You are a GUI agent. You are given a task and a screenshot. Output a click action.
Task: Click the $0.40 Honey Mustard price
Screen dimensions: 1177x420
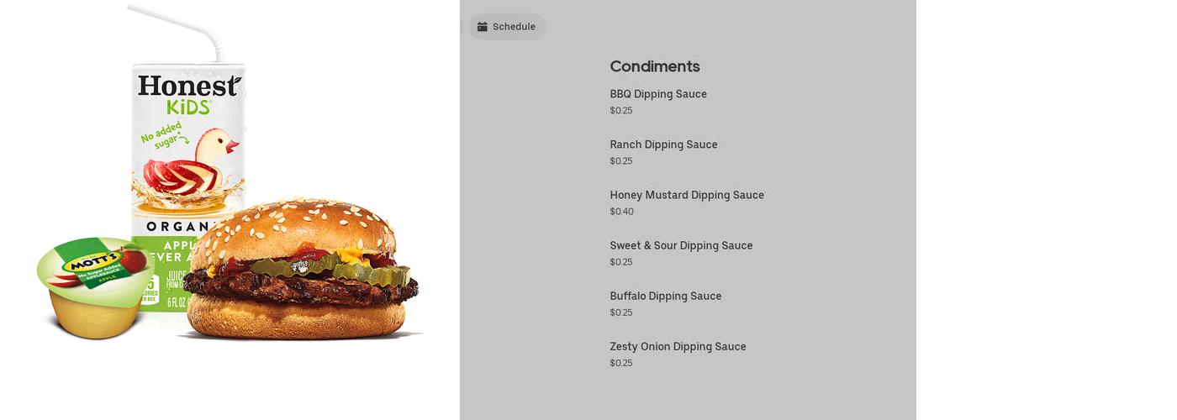coord(622,212)
